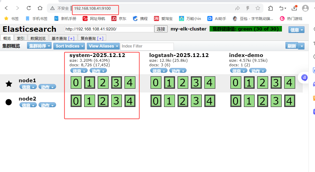The height and width of the screenshot is (172, 315).
Task: Click the Index Filter input field
Action: (147, 46)
